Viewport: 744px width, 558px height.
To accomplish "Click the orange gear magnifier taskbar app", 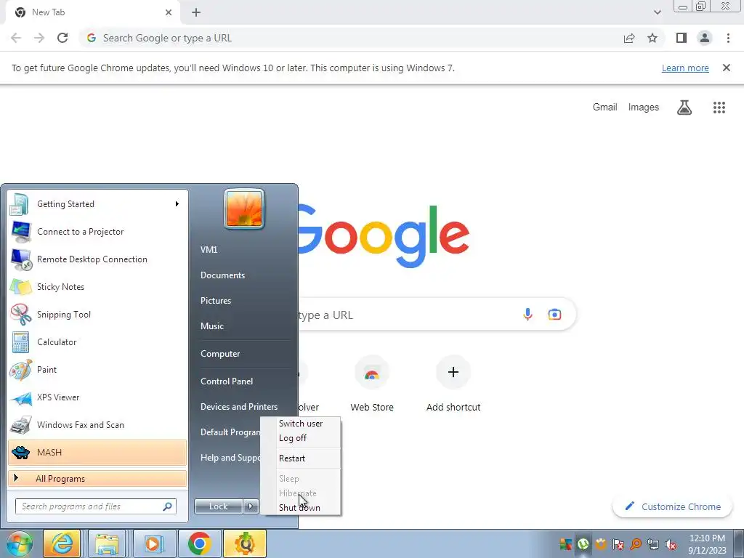I will coord(245,543).
